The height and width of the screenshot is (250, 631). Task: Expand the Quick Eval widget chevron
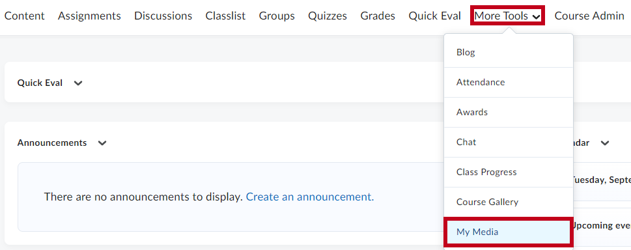tap(78, 83)
